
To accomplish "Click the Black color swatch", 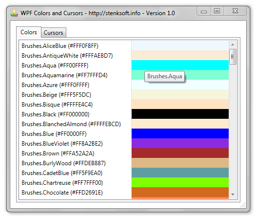I will coord(180,114).
